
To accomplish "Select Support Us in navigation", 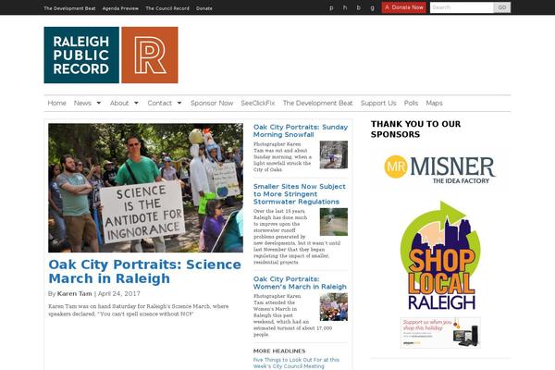I will 378,103.
